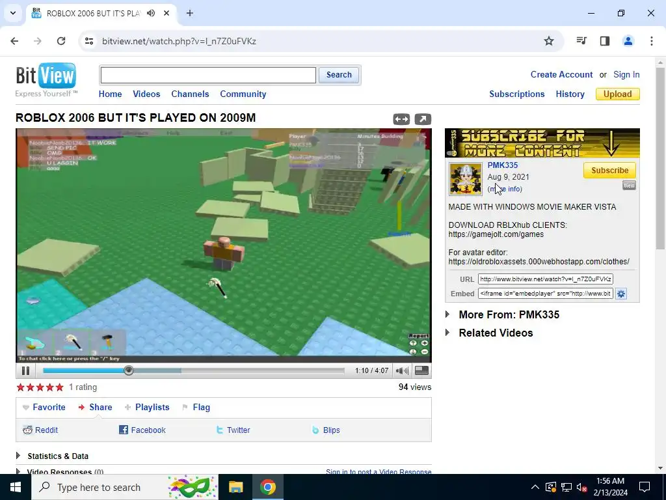Click the page vertical scrollbar
This screenshot has height=500, width=666.
[x=659, y=158]
